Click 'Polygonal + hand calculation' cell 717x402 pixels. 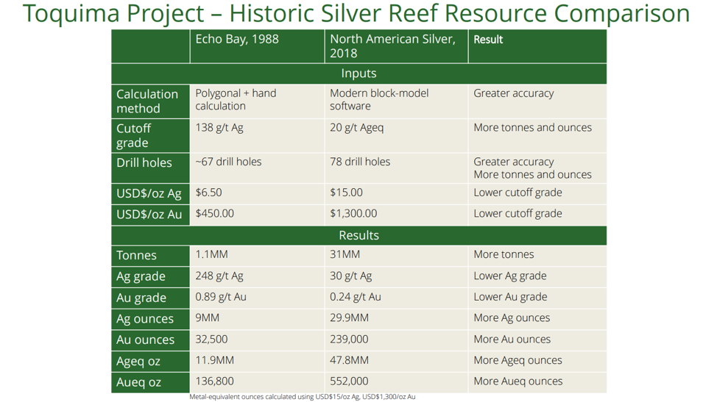tap(257, 101)
